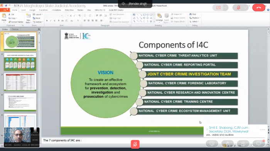Toggle center text alignment
This screenshot has height=151, width=270.
[x=88, y=21]
